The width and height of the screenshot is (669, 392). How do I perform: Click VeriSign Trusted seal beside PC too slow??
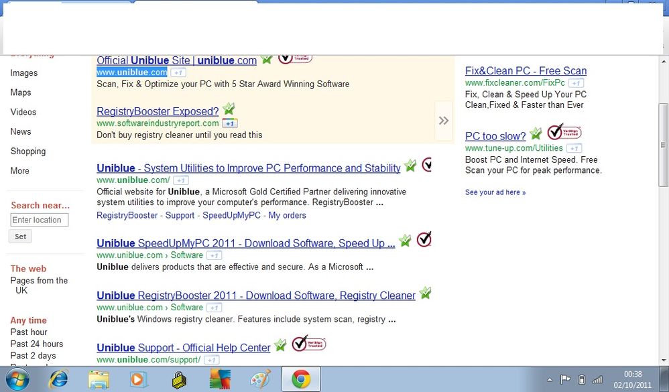tap(564, 132)
